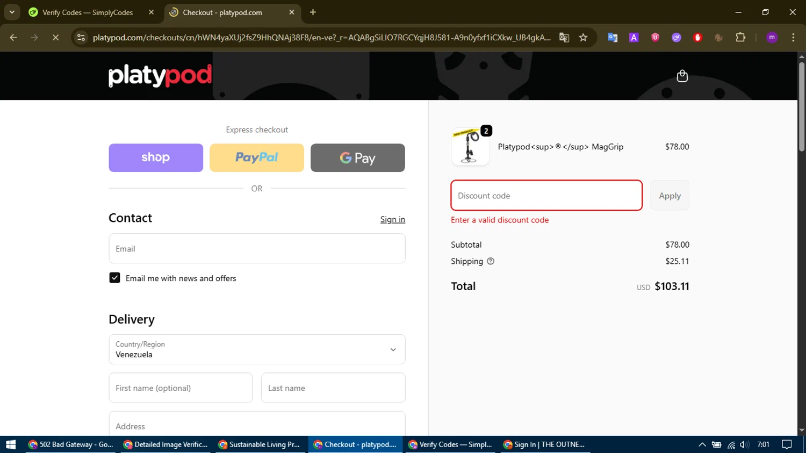Open the volume speaker tray icon

pos(744,444)
